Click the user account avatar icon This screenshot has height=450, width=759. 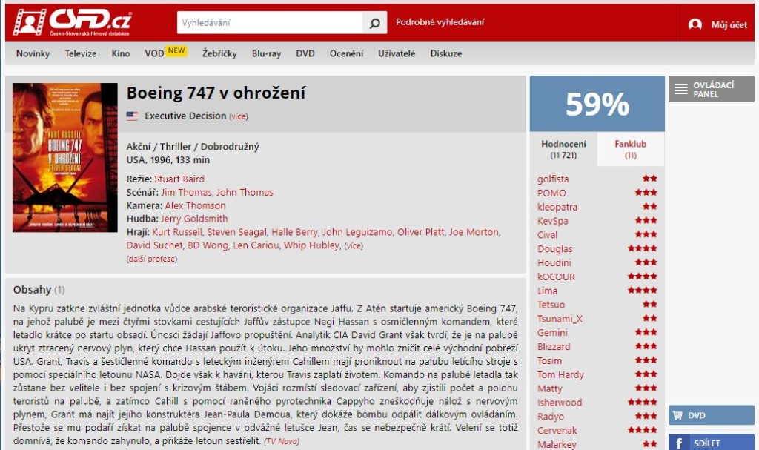click(x=695, y=24)
